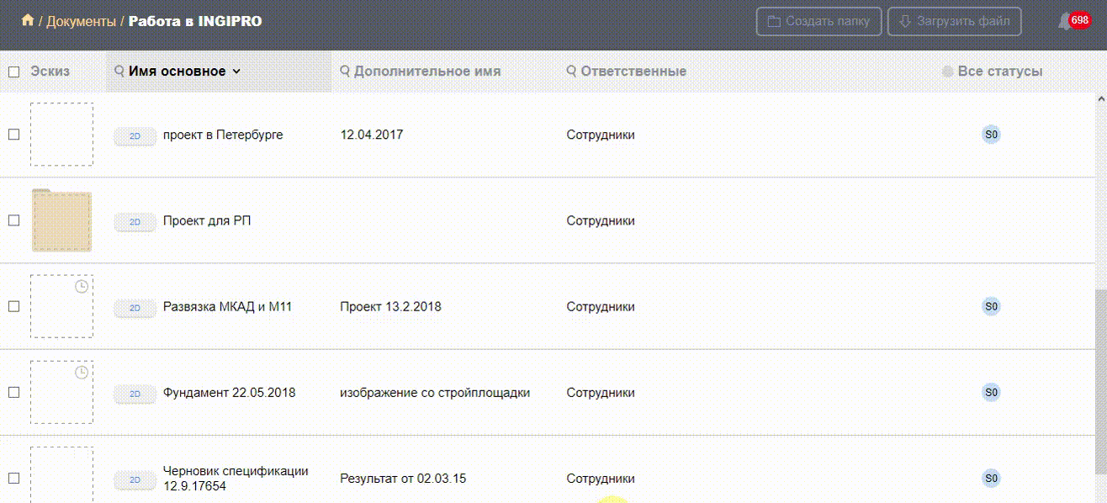Viewport: 1107px width, 503px height.
Task: Click S0 status badge of Развязка МКАД и М11
Action: [992, 306]
